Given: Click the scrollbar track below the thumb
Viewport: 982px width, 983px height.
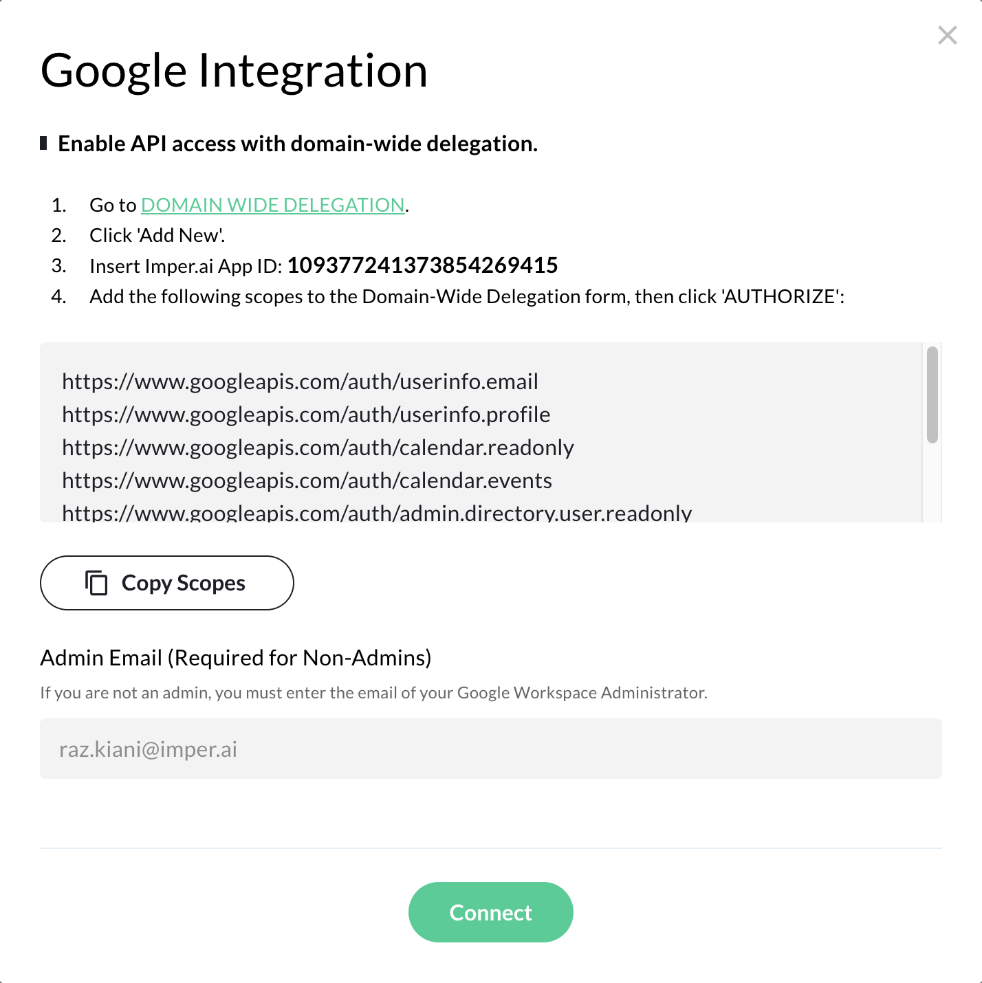Looking at the screenshot, I should (x=932, y=483).
